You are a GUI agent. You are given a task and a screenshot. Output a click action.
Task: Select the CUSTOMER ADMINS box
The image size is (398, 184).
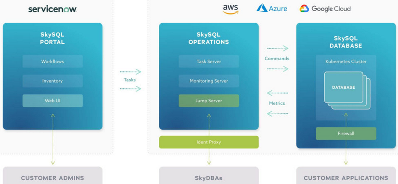(52, 175)
